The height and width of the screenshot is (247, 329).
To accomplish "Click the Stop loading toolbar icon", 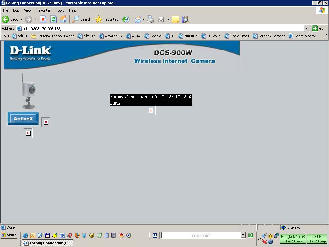I will [43, 19].
